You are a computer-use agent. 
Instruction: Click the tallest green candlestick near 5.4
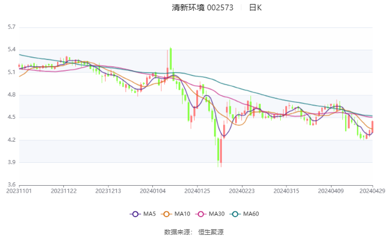coord(171,59)
